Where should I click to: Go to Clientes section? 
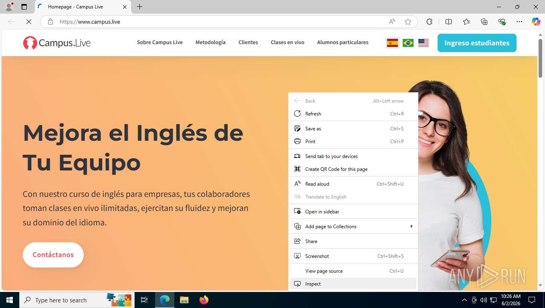[x=248, y=42]
